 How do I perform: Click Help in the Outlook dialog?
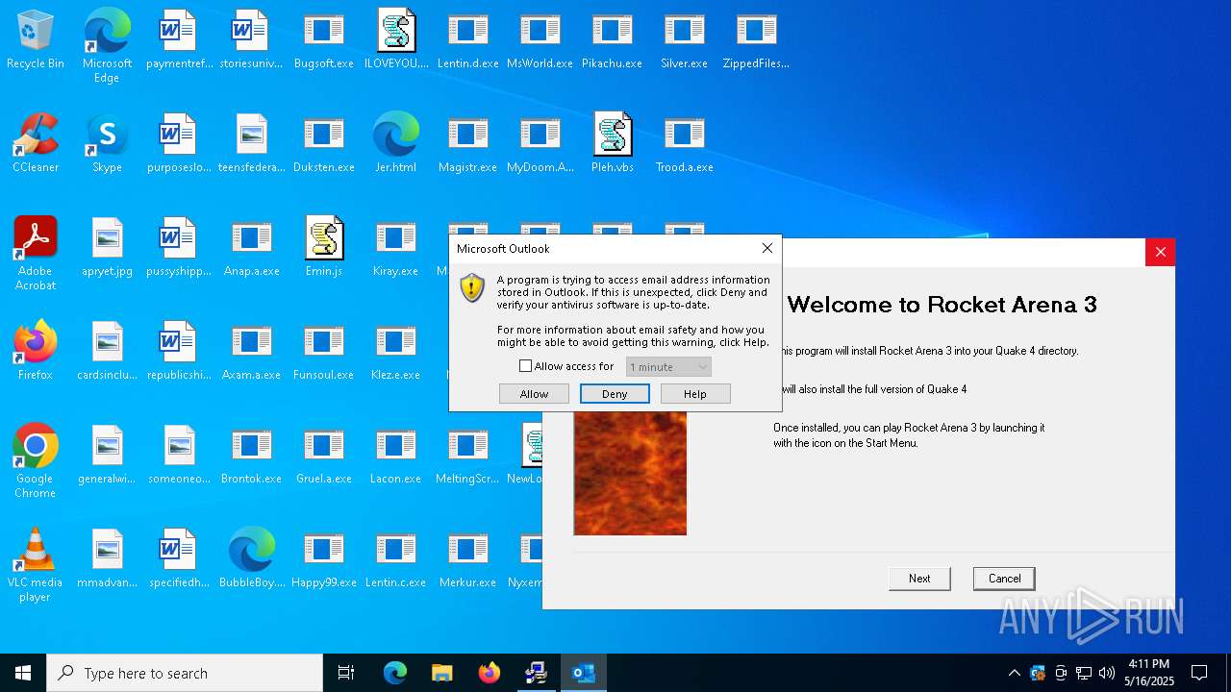point(695,394)
